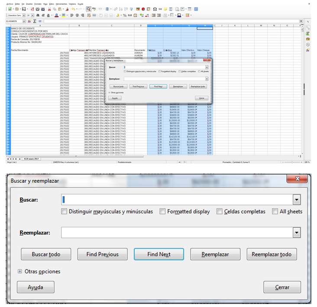Check 'Celdas completas' in the enlarged dialog
This screenshot has width=317, height=307.
point(220,212)
